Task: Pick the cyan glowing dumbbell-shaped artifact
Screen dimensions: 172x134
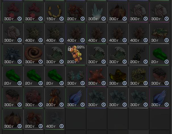Action: click(x=75, y=76)
